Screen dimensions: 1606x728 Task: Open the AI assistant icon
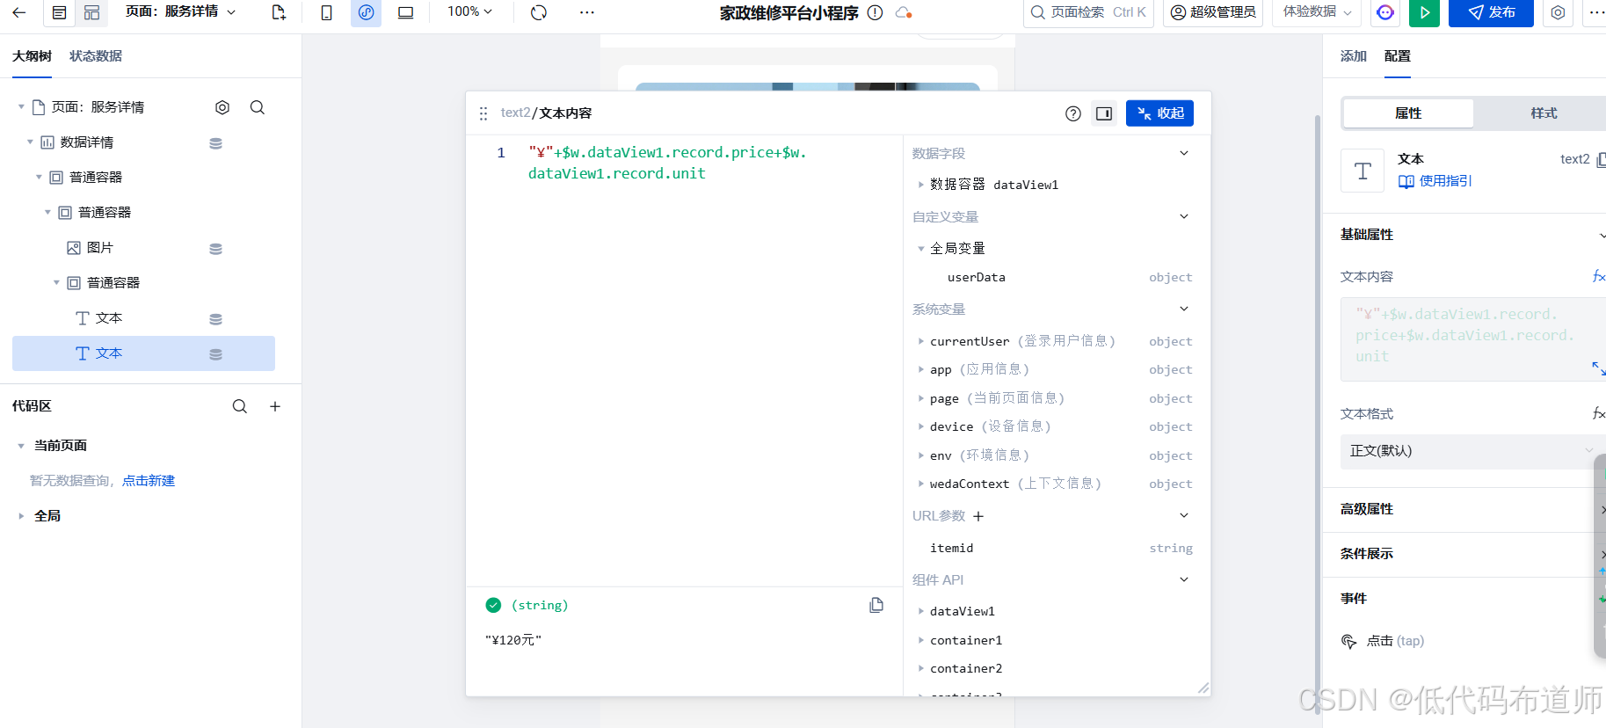click(1385, 12)
